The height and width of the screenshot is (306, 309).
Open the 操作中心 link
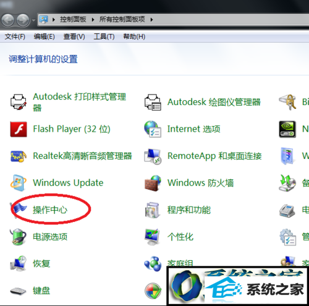pos(50,210)
